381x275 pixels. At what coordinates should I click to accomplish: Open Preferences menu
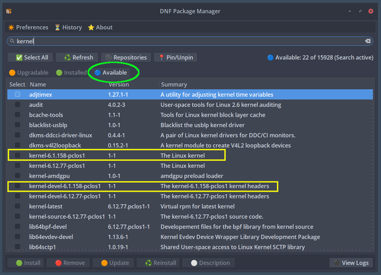(28, 27)
